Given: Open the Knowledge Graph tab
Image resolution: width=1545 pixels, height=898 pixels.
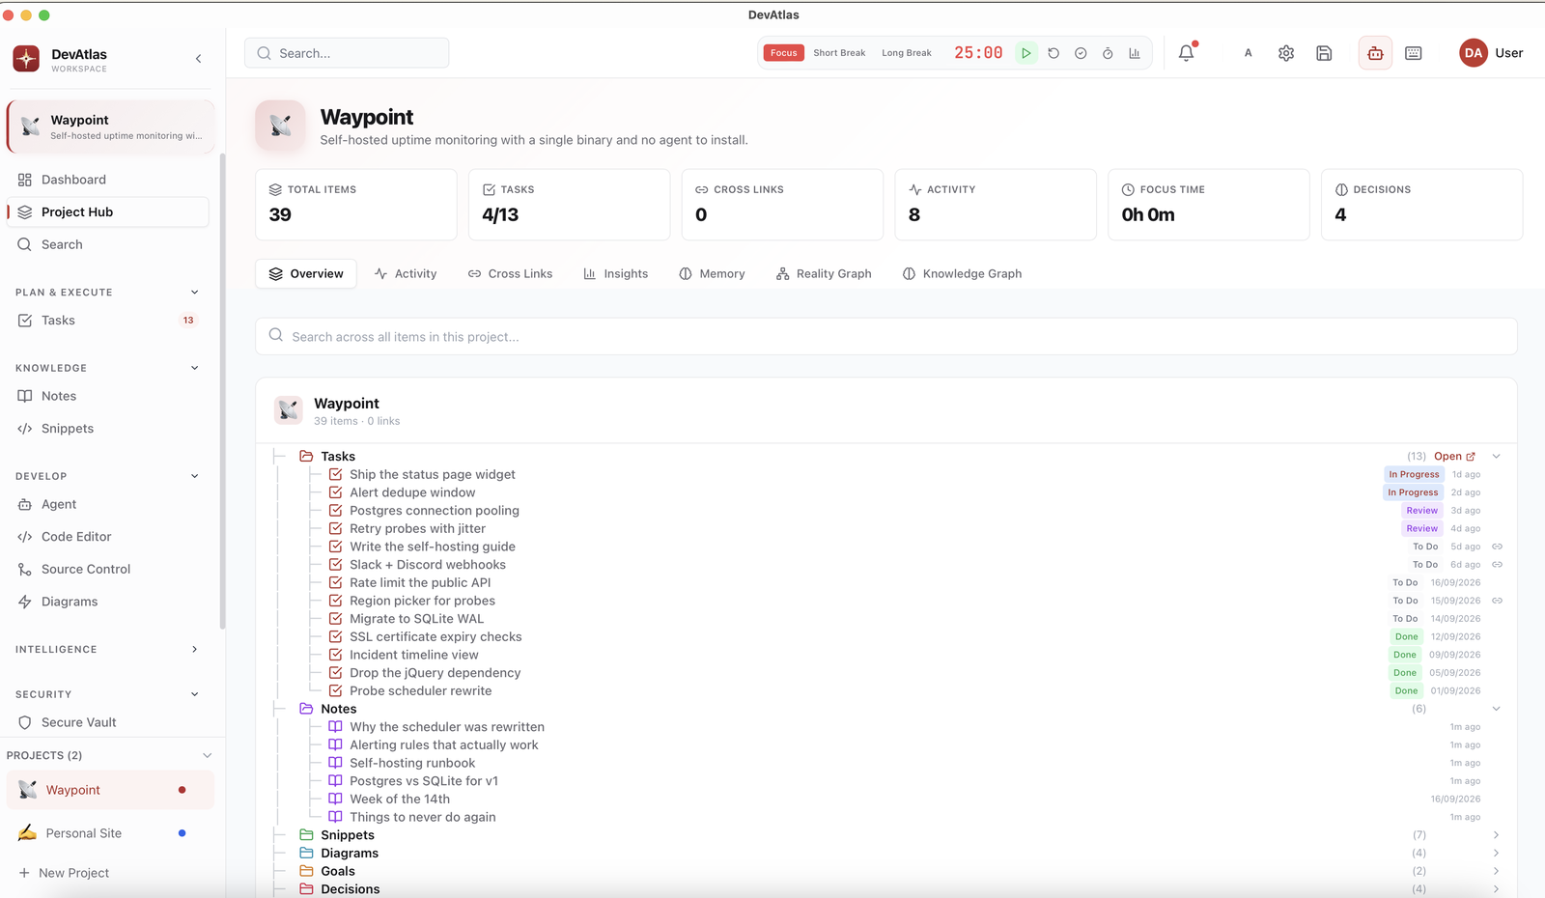Looking at the screenshot, I should point(962,274).
